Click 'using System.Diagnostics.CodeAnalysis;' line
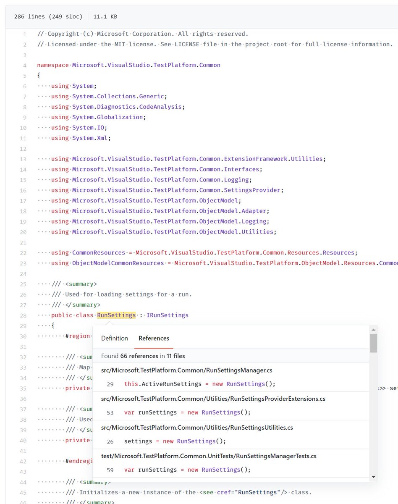398x504 pixels. (x=118, y=107)
